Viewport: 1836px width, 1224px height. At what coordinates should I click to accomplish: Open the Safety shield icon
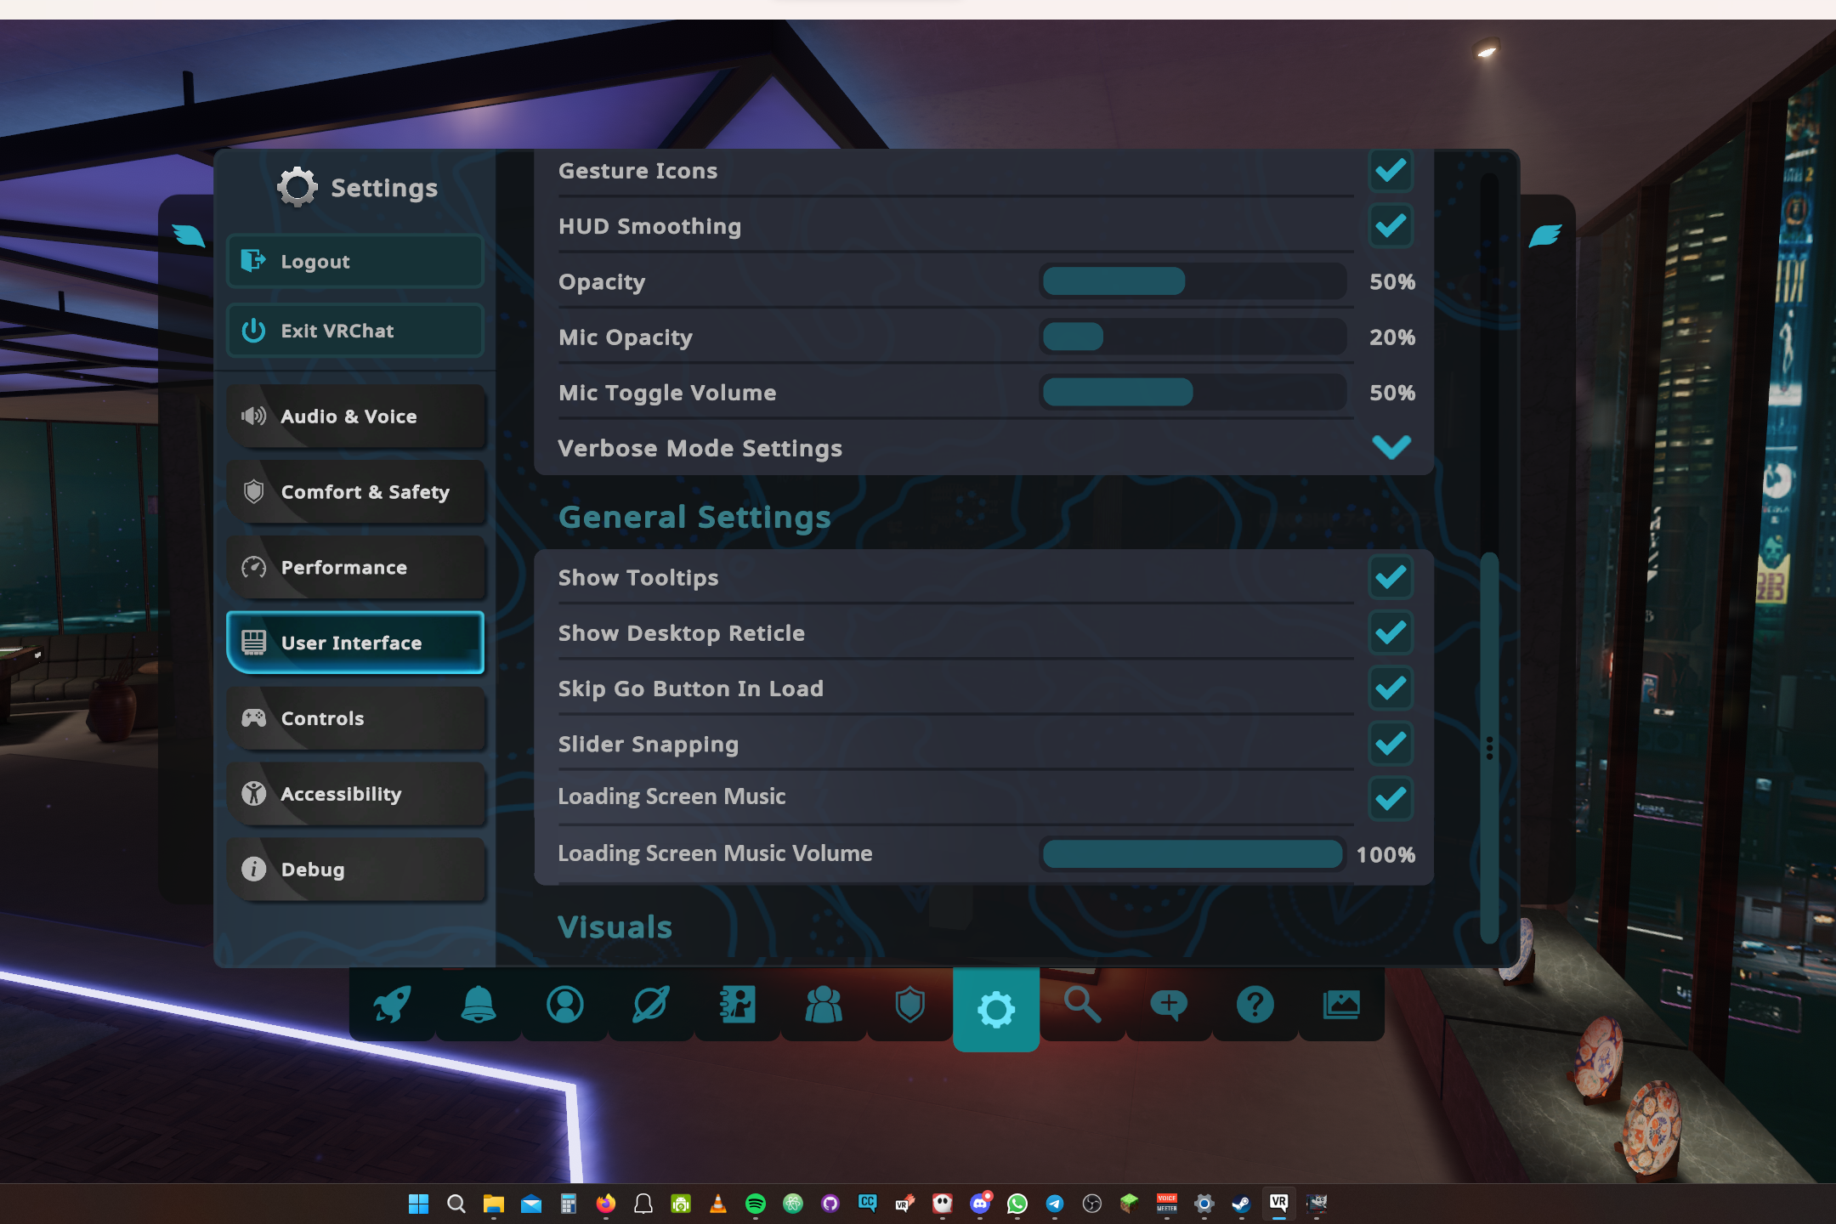(x=909, y=1005)
